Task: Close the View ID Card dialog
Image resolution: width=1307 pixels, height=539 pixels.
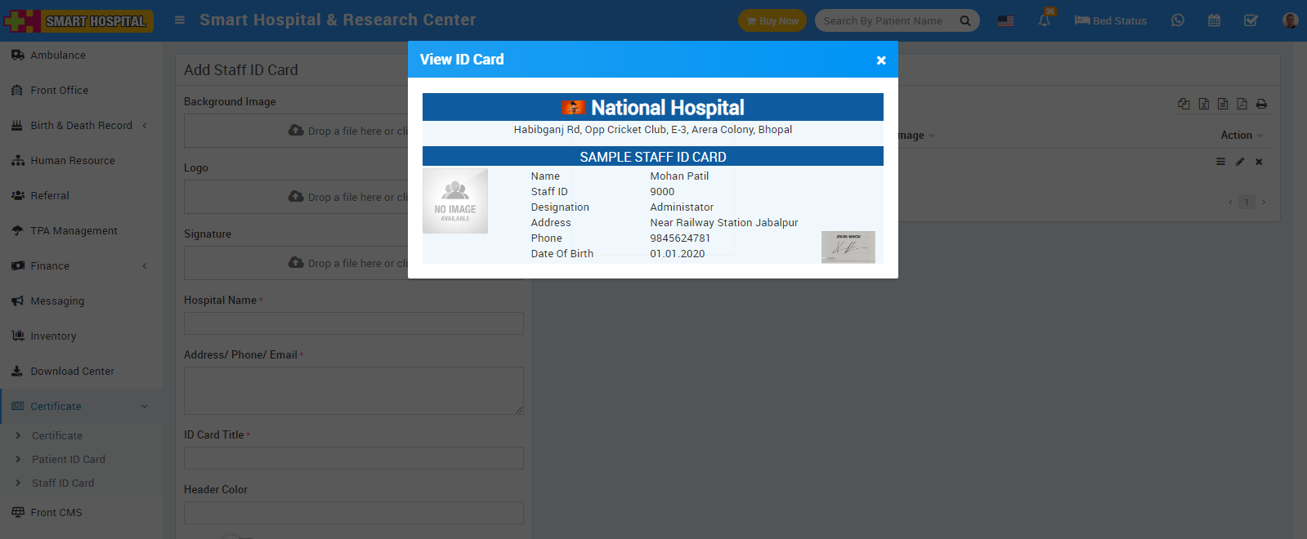Action: coord(880,60)
